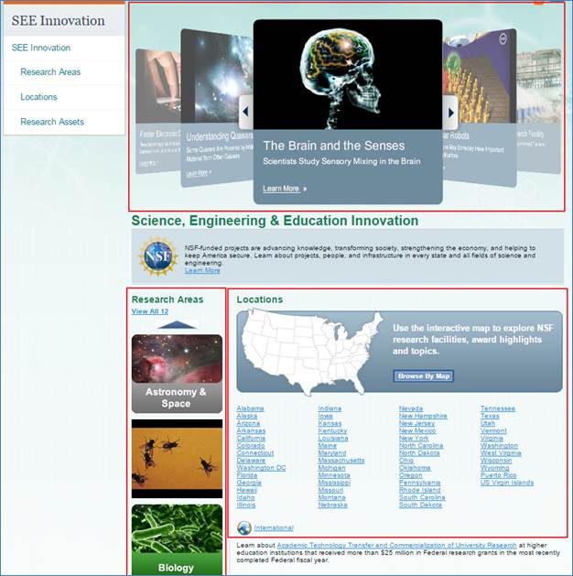Open Research Areas in the sidebar menu
Viewport: 573px width, 576px height.
coord(50,72)
